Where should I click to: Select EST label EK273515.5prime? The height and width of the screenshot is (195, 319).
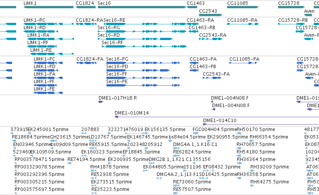[x=111, y=182]
